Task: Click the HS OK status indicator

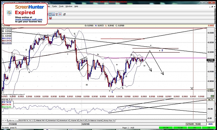Action: pos(166,128)
